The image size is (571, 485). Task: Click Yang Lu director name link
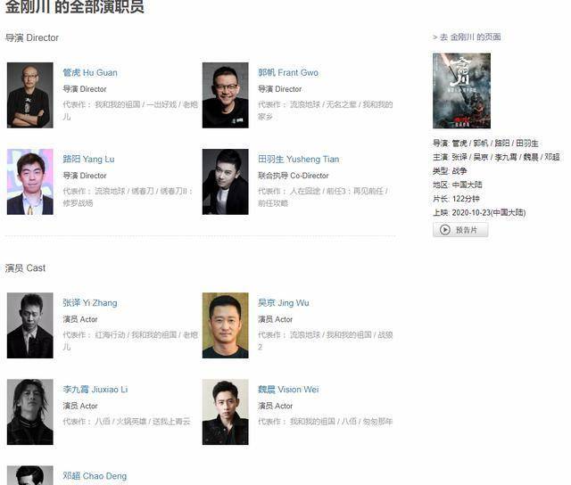88,160
